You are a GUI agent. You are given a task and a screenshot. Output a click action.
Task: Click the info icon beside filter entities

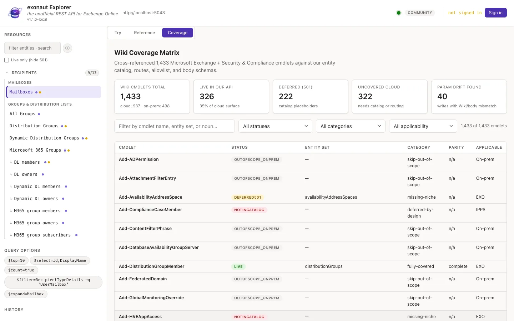(x=67, y=48)
